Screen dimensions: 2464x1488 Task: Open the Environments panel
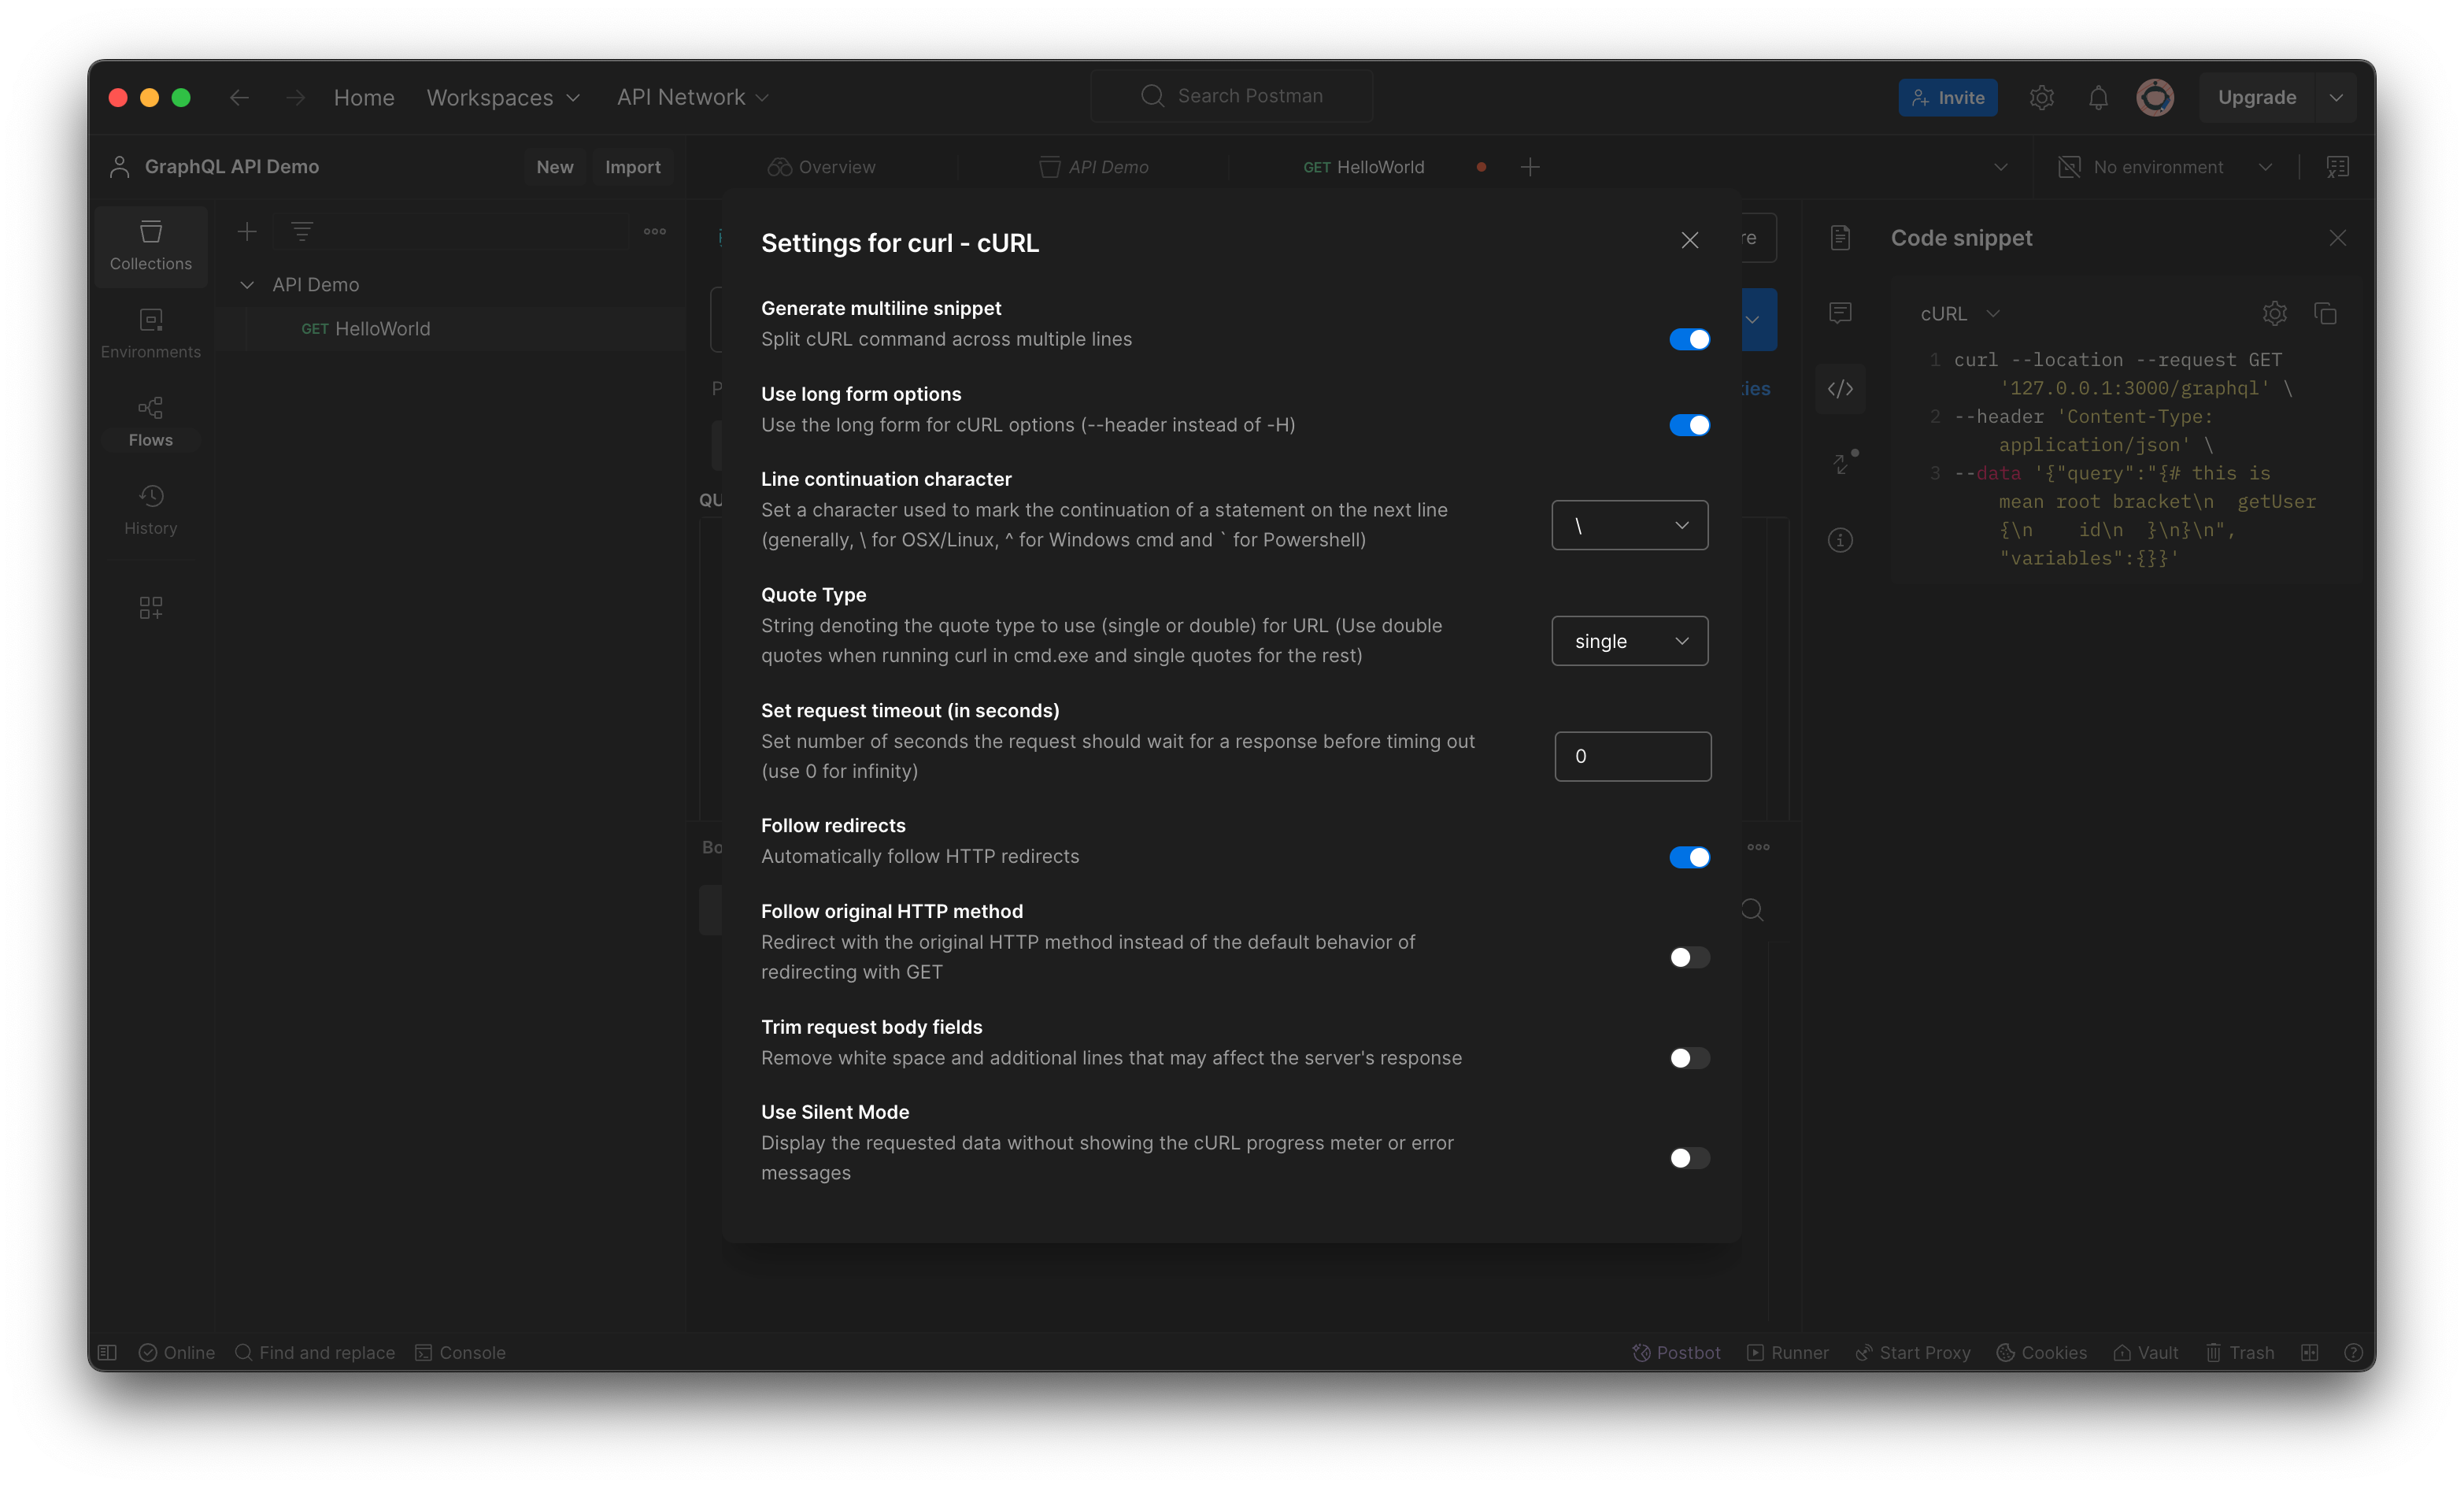click(x=150, y=332)
